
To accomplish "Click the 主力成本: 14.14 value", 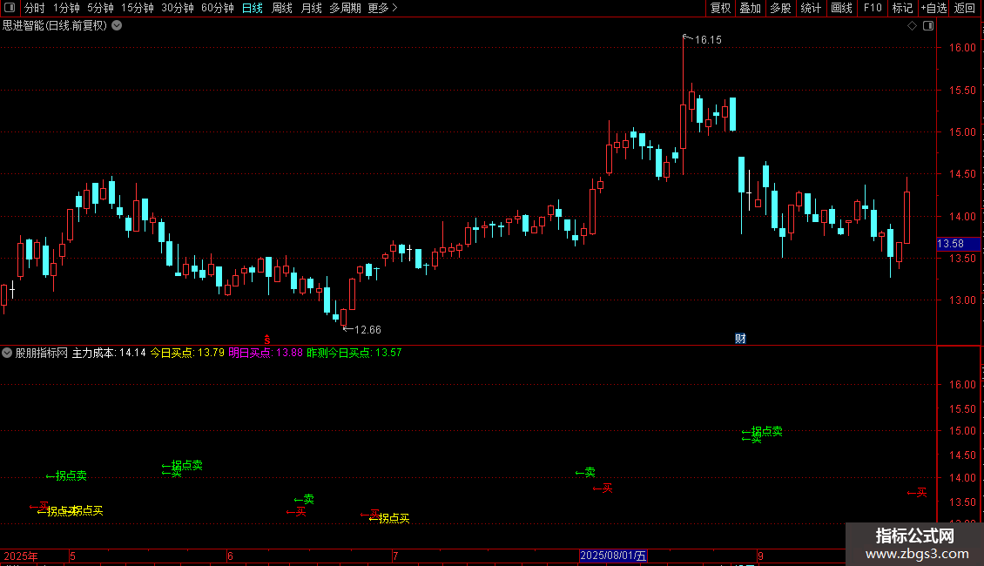I will [x=109, y=353].
